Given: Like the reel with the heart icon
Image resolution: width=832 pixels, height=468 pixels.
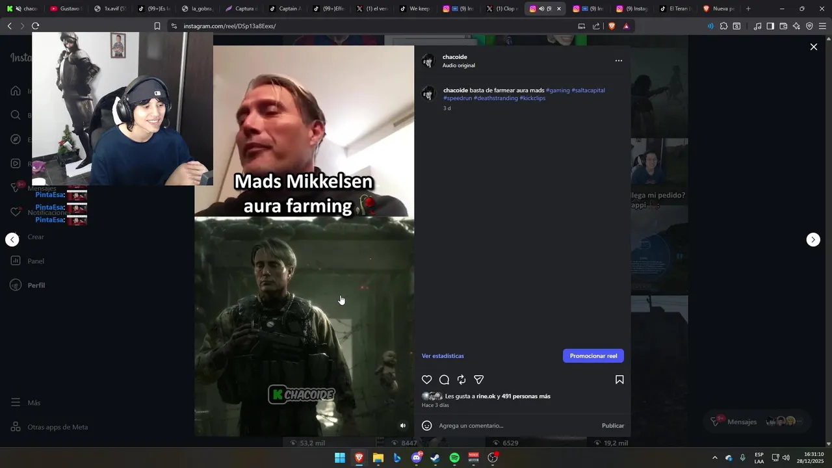Looking at the screenshot, I should coord(427,380).
